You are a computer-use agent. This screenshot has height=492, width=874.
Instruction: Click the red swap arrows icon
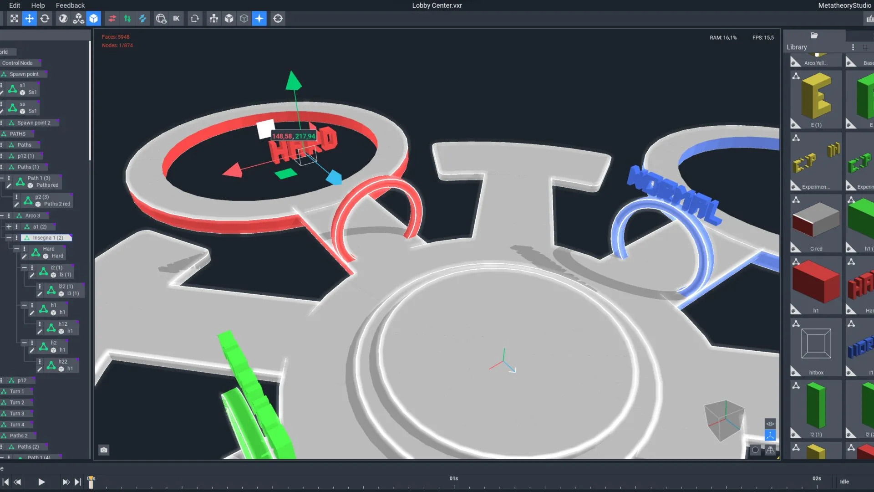[x=112, y=19]
